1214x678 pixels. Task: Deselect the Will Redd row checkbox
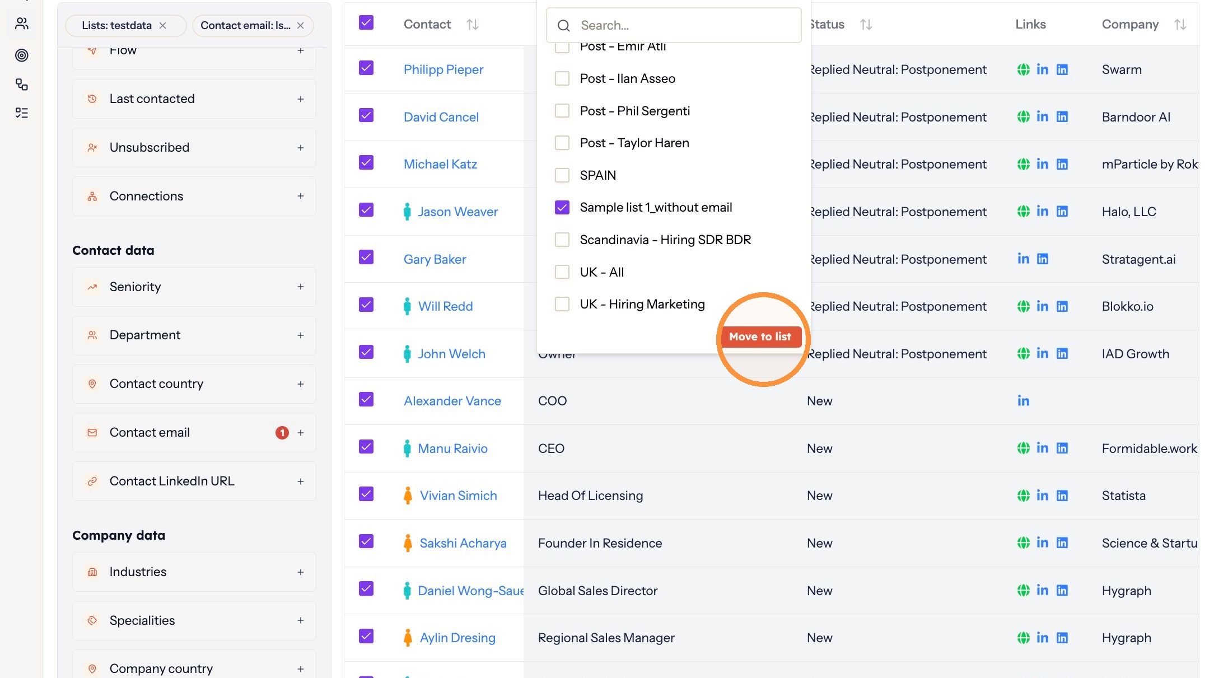tap(366, 305)
